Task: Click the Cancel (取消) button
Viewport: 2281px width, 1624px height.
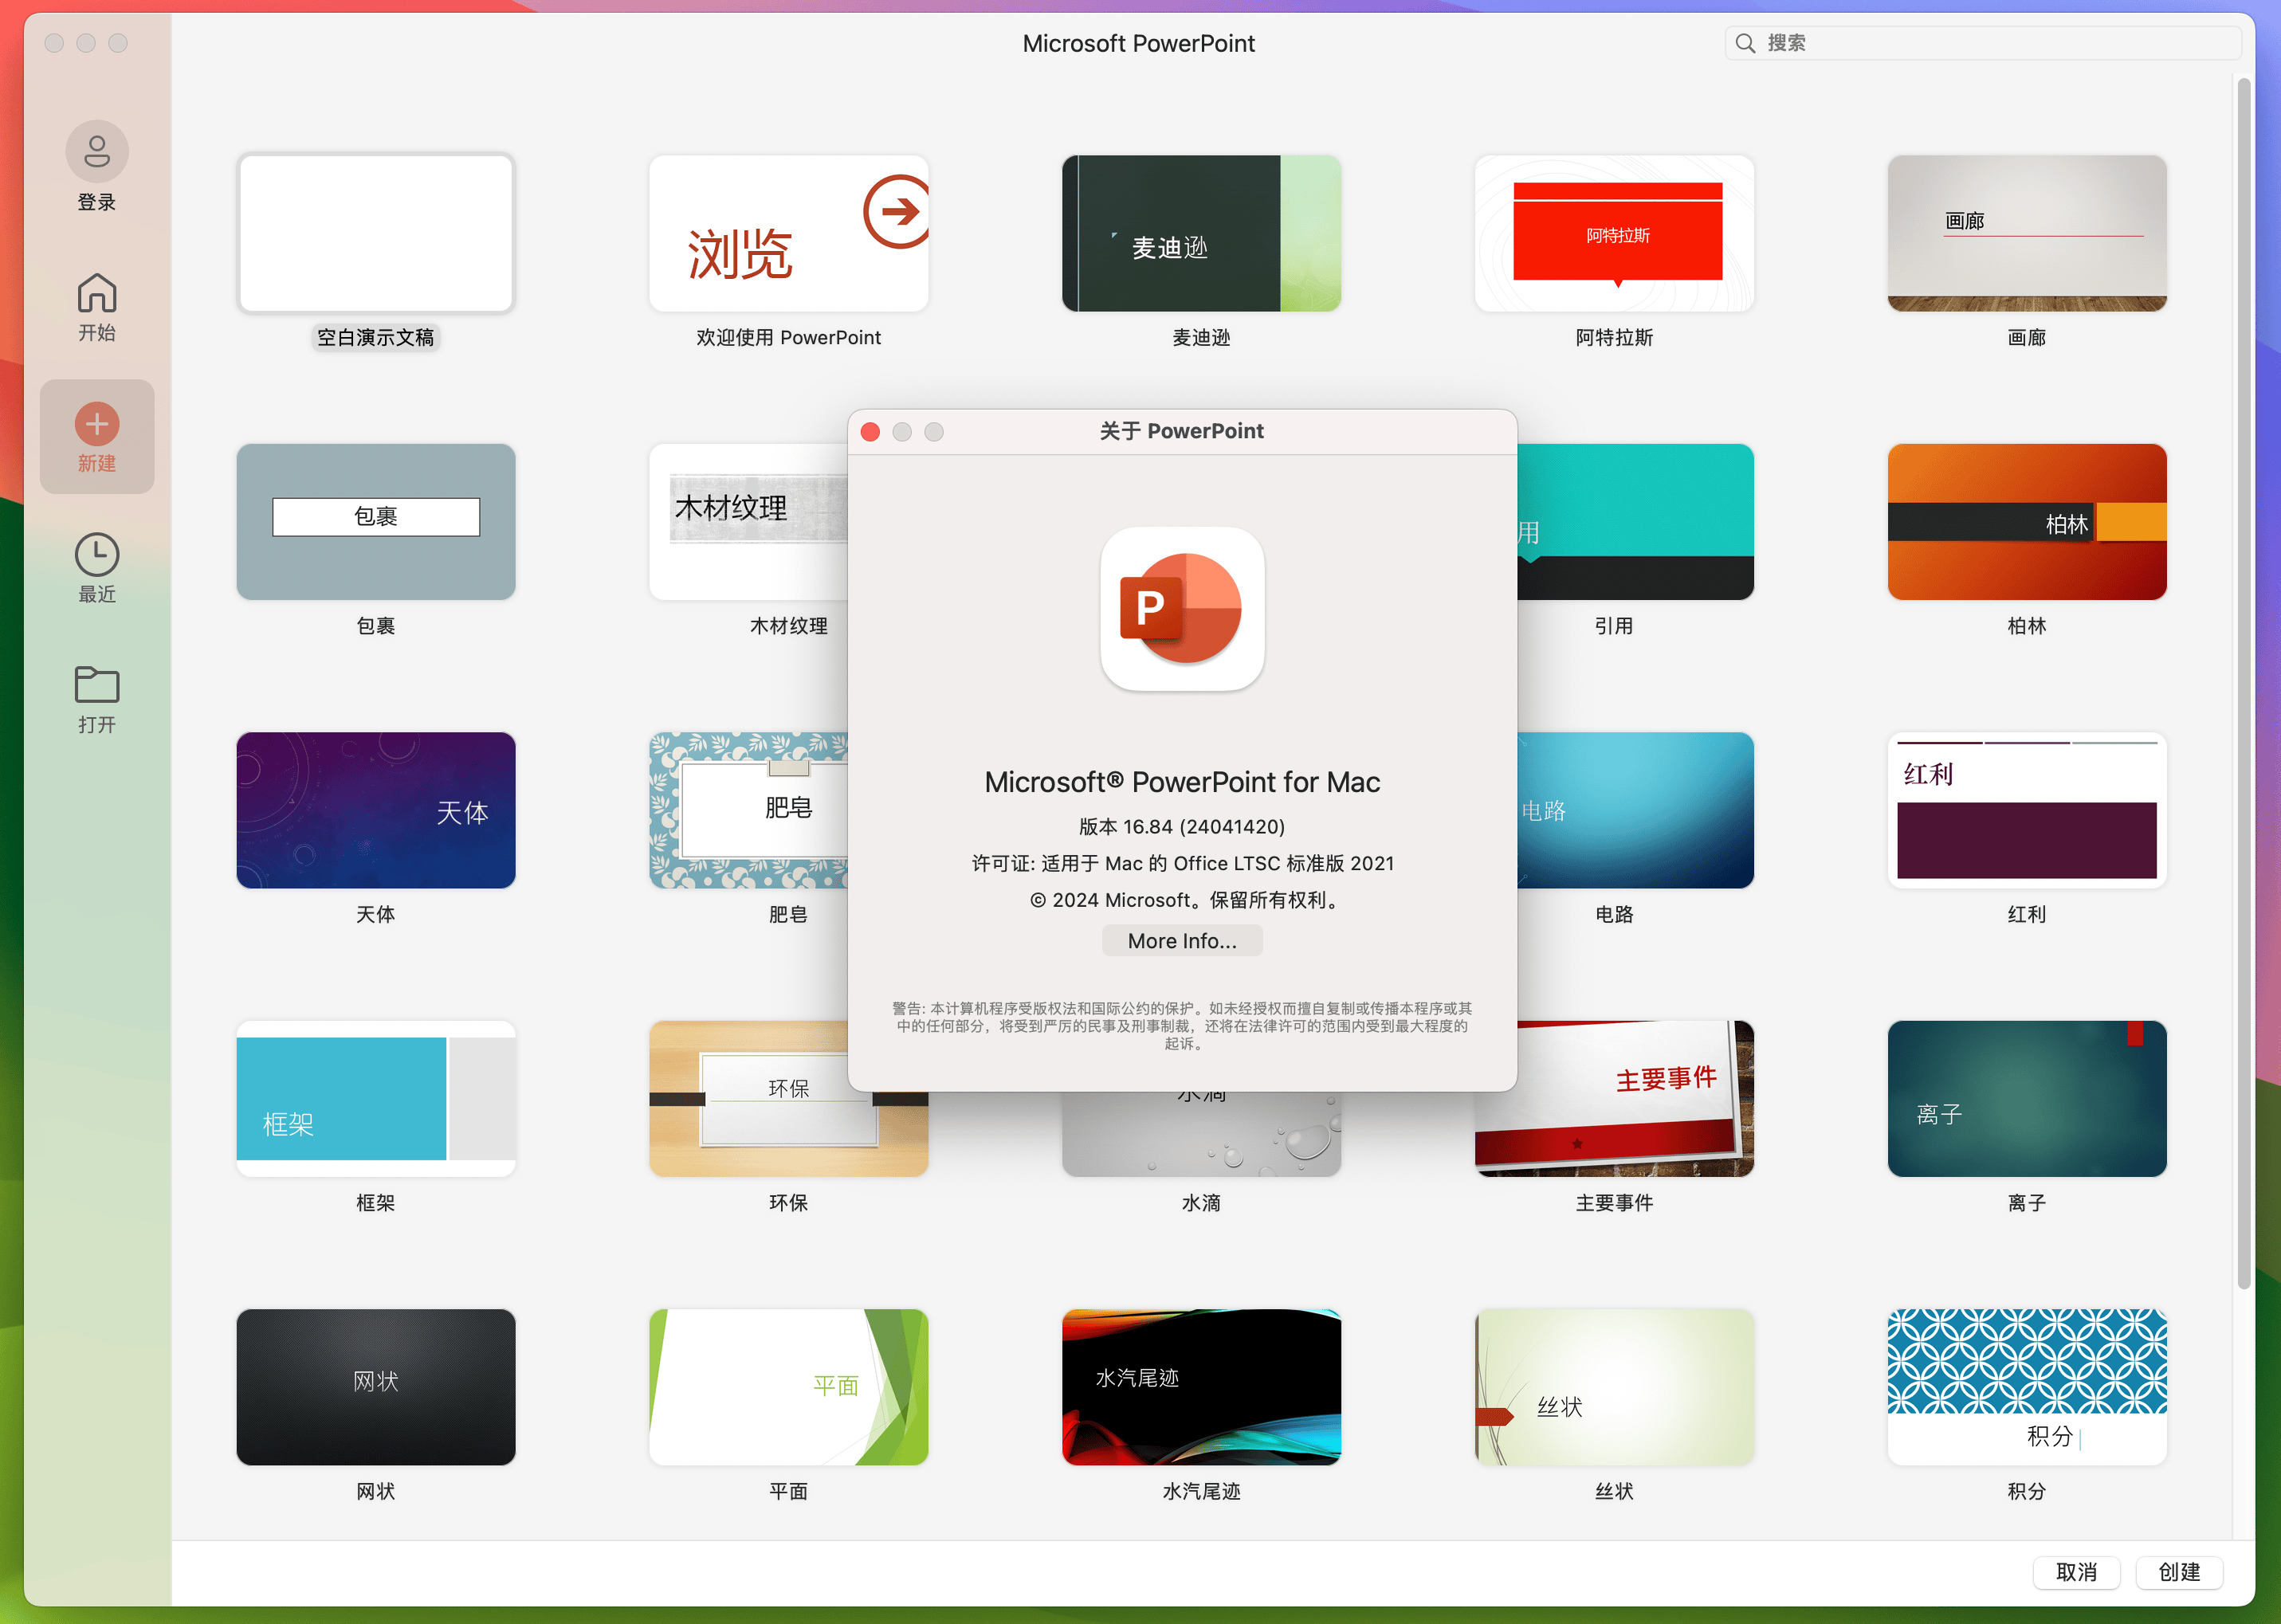Action: pos(2076,1572)
